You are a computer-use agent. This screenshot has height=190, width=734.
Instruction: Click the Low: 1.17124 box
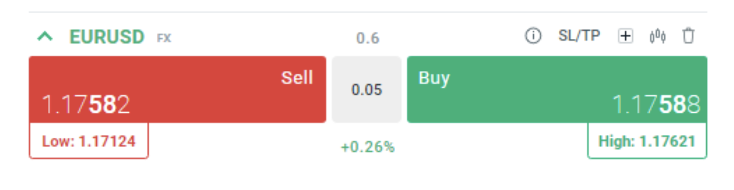[x=89, y=141]
